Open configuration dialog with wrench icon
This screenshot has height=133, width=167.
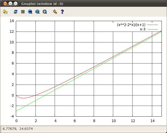tap(55, 12)
